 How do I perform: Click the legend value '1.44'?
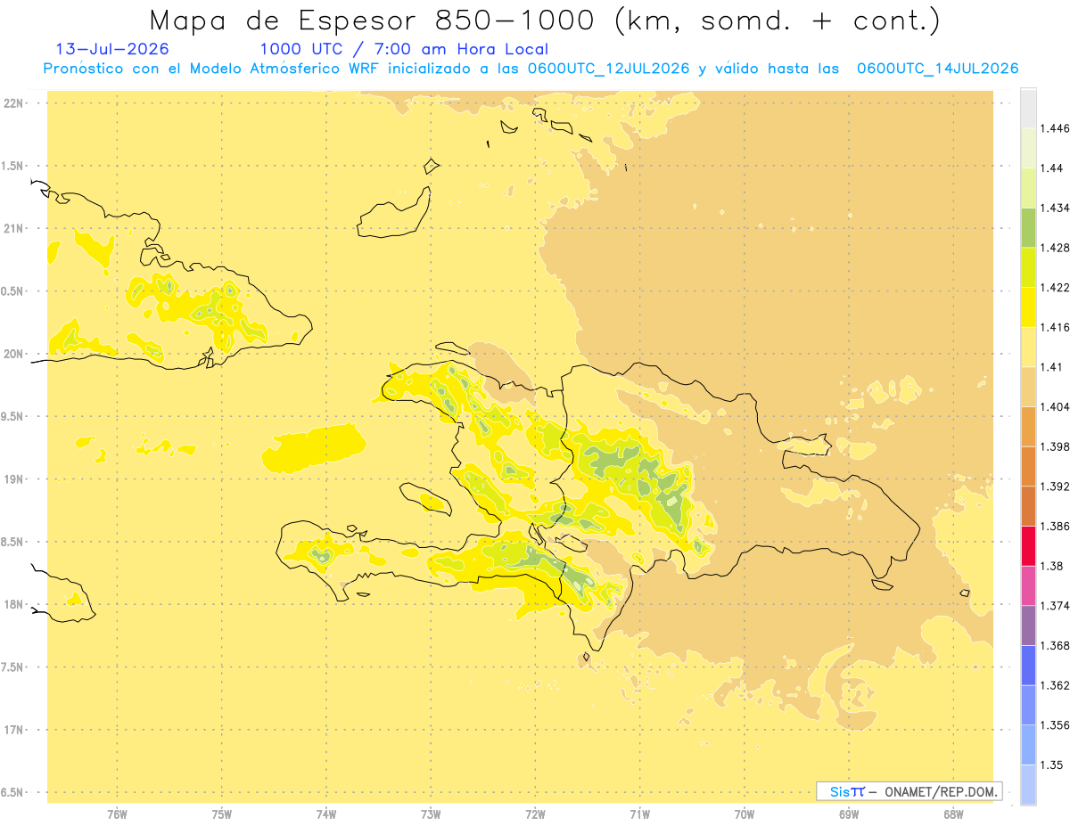(x=1052, y=168)
